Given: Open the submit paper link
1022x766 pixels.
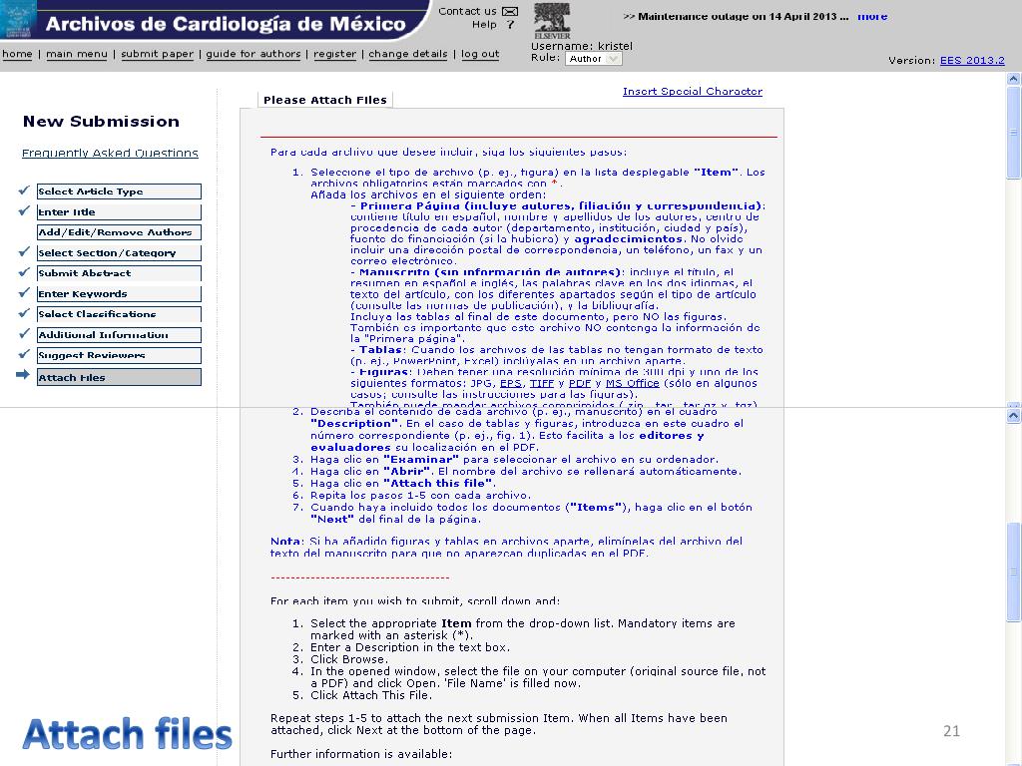Looking at the screenshot, I should click(x=157, y=54).
